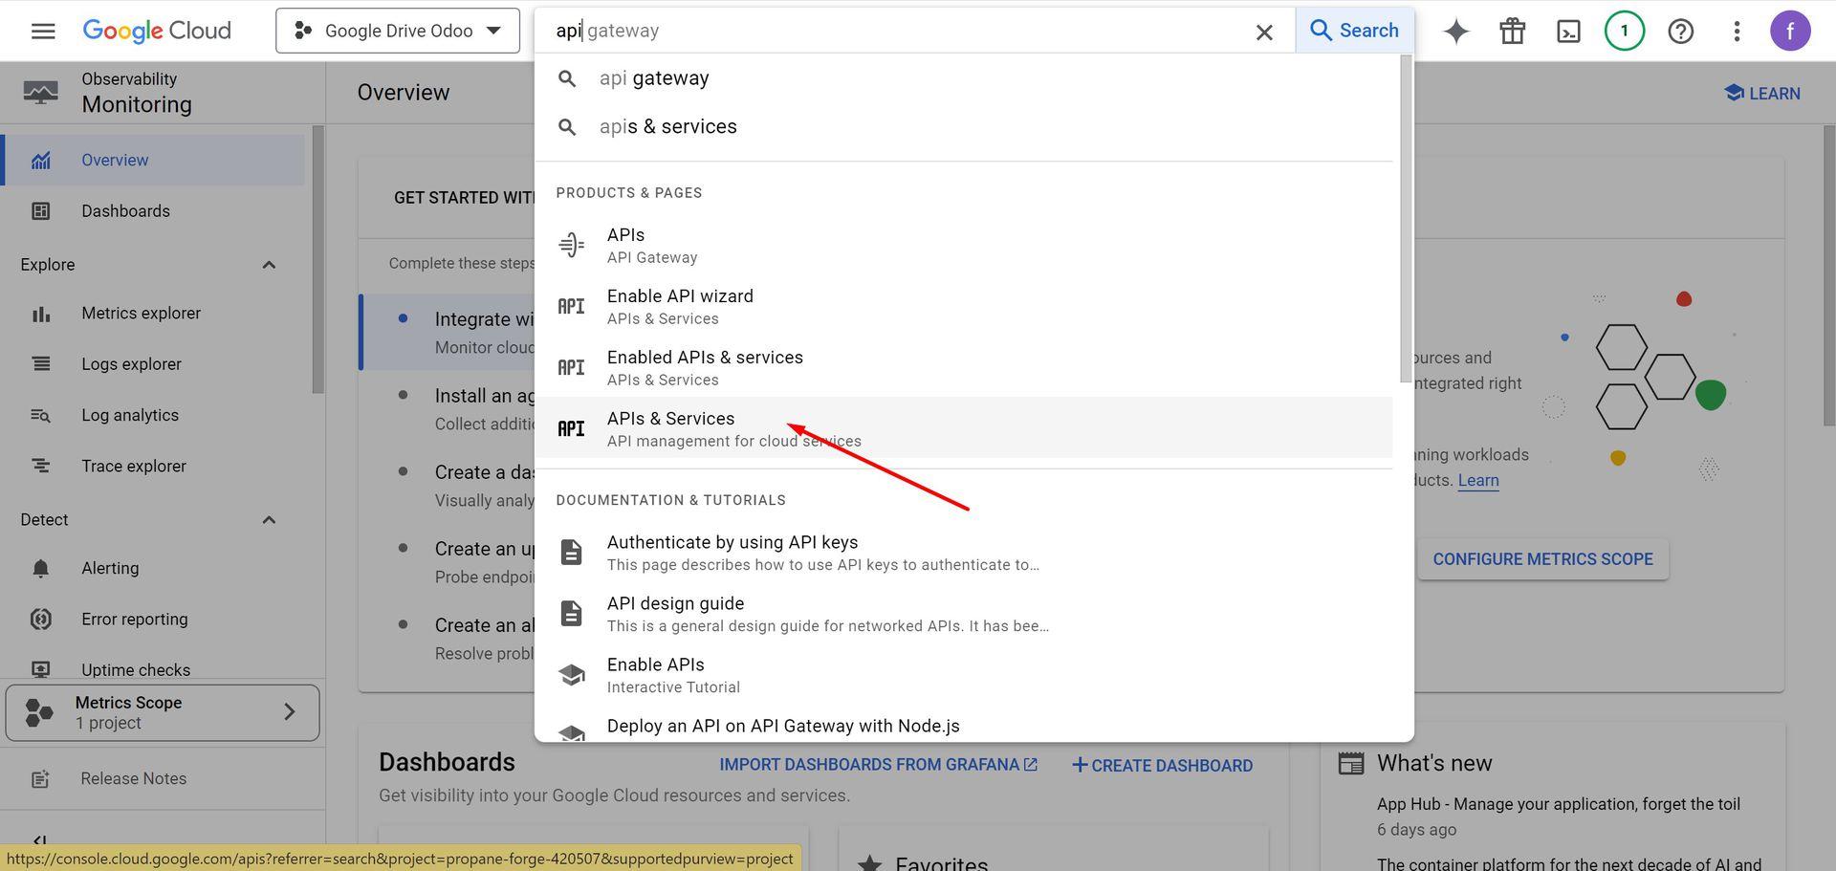Click the Metrics Scope hexagons icon

click(x=39, y=712)
